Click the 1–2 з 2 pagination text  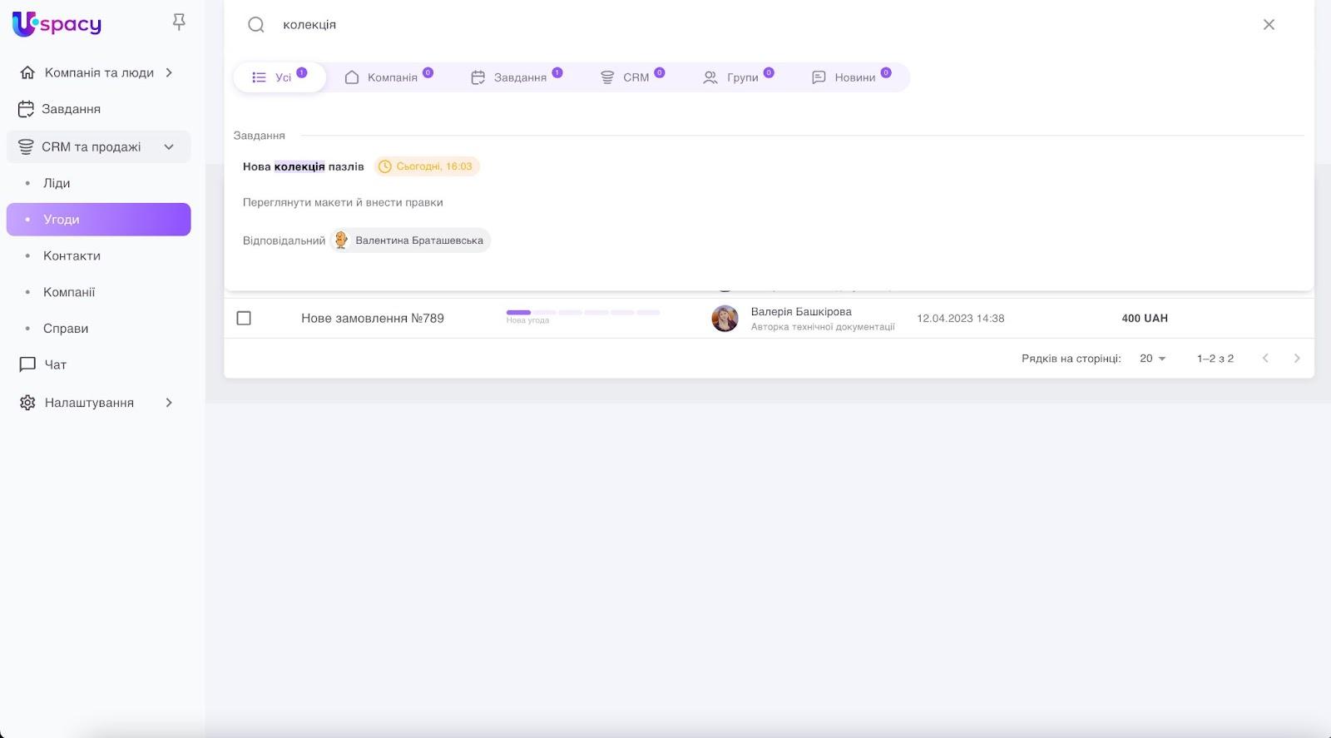tap(1215, 359)
